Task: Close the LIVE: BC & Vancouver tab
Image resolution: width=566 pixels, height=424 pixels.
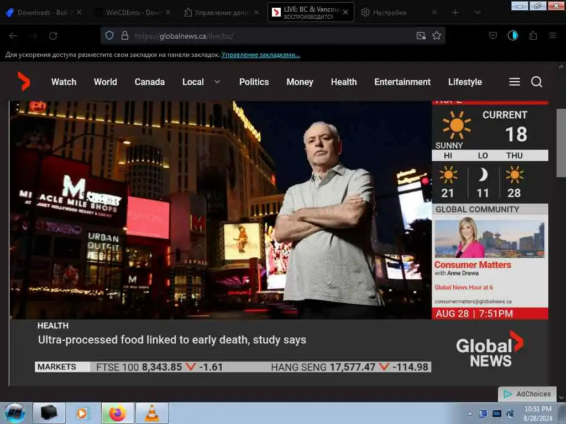Action: tap(345, 12)
